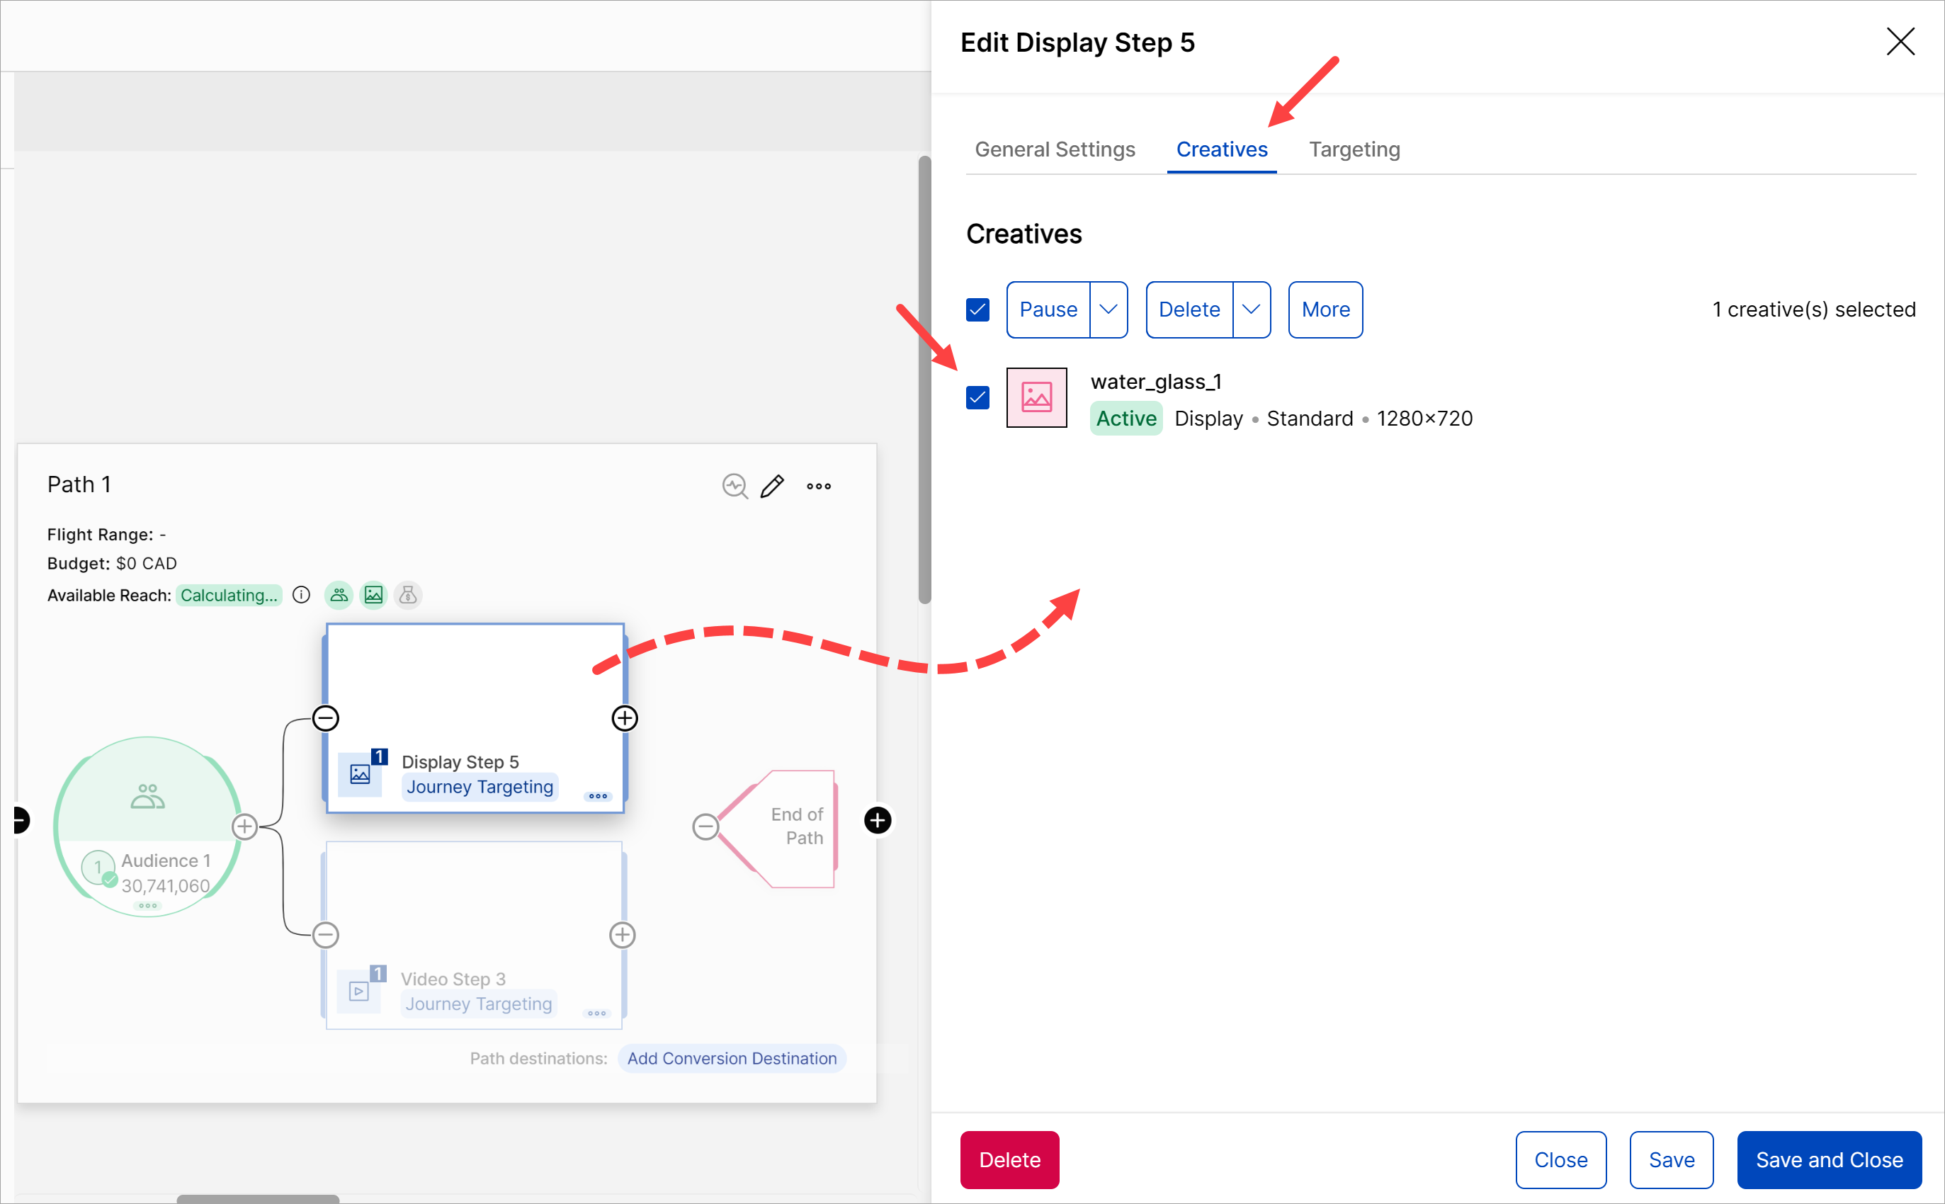This screenshot has height=1204, width=1945.
Task: Click the water_glass_1 creative thumbnail
Action: pos(1036,397)
